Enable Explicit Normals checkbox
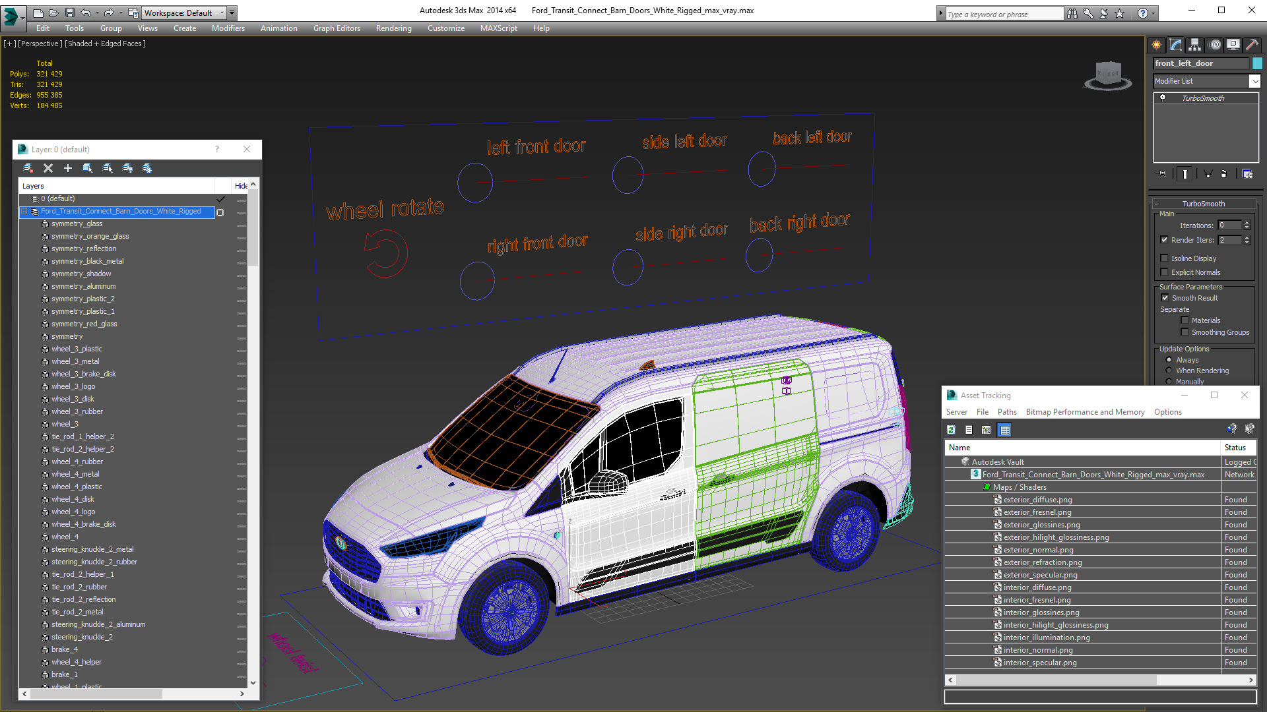Screen dimensions: 1267x712 coord(1164,272)
